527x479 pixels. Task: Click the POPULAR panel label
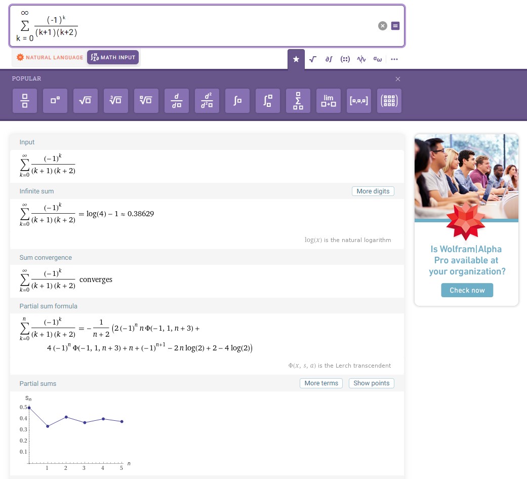click(x=26, y=78)
